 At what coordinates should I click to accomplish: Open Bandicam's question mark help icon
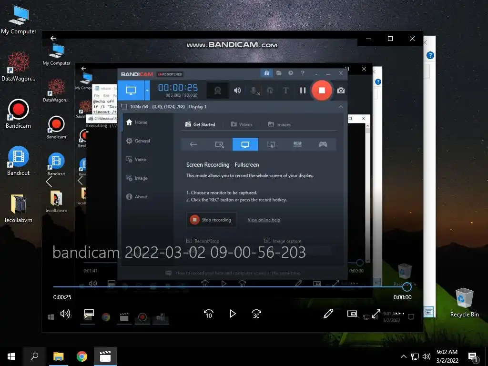303,73
